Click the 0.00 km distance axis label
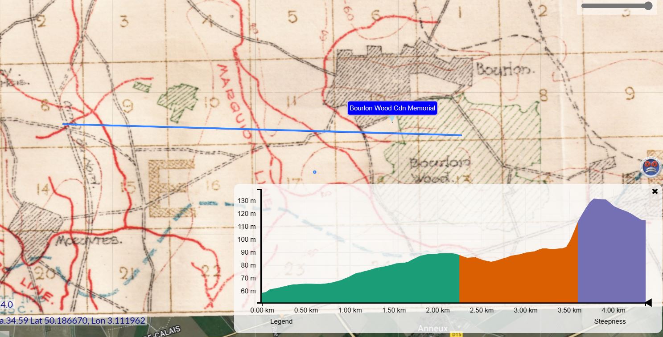 tap(262, 310)
